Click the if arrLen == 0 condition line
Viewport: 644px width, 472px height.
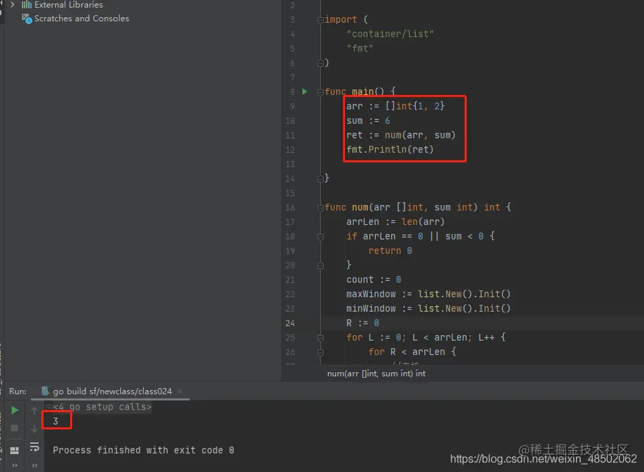click(x=420, y=236)
